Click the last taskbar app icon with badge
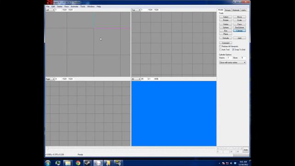Image resolution: width=295 pixels, height=166 pixels. pos(118,163)
